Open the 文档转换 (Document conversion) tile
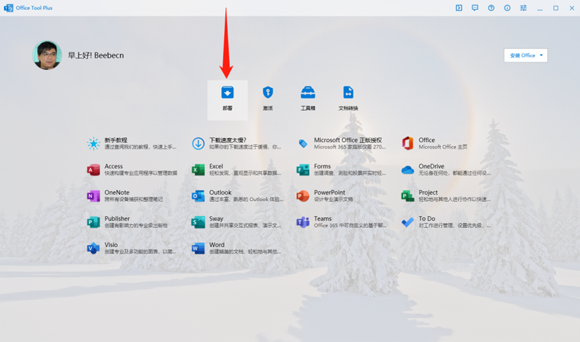580x342 pixels. point(348,100)
